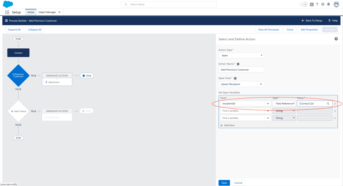This screenshot has width=343, height=186.
Task: Click third row Find a variable field
Action: [243, 118]
